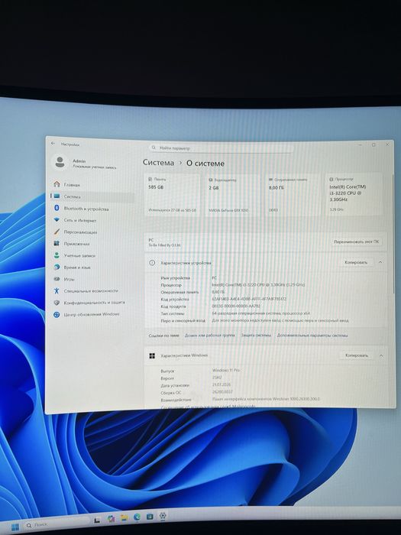Click the Характеристики Windows logo icon
The width and height of the screenshot is (401, 535).
[152, 356]
